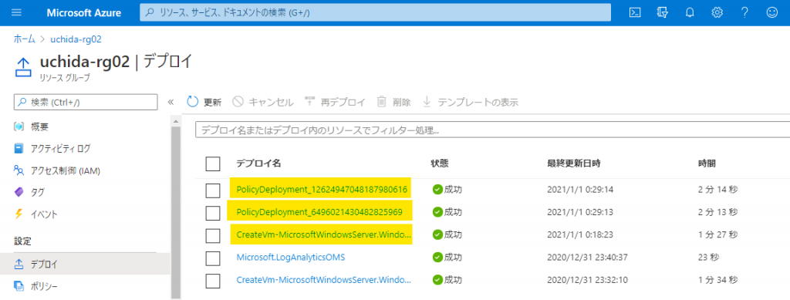Check the Microsoft.LogAnalyticsOMS row checkbox

[x=213, y=258]
